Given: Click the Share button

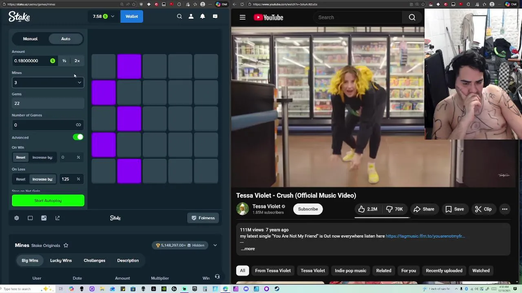Looking at the screenshot, I should pos(424,209).
